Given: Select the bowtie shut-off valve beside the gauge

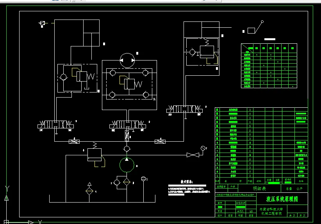Looking at the screenshot, I should coord(193,155).
